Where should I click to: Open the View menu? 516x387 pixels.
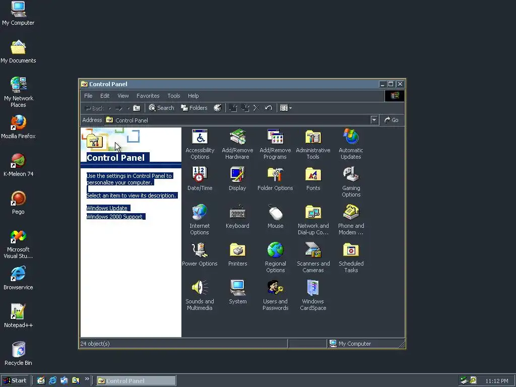[x=123, y=96]
